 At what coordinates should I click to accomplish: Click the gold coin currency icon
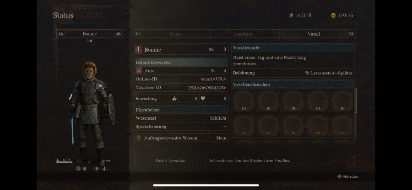pyautogui.click(x=333, y=16)
